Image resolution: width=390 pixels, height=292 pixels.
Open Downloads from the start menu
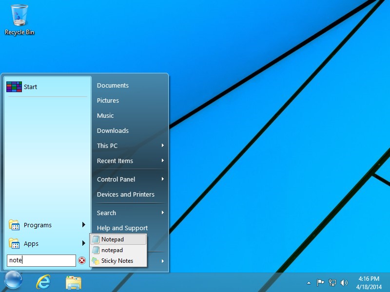[113, 130]
